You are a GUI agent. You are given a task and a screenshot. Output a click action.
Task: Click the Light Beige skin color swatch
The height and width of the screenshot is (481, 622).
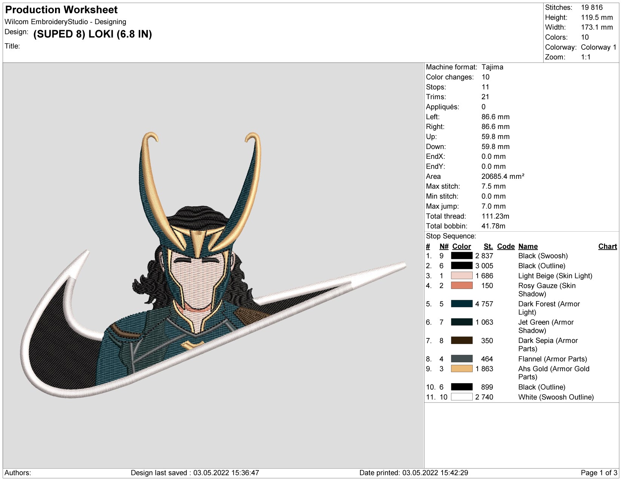[461, 276]
